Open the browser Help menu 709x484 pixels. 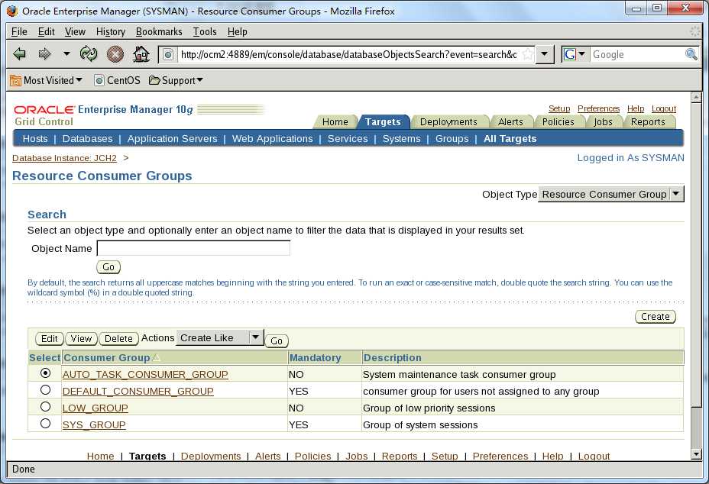click(x=237, y=31)
